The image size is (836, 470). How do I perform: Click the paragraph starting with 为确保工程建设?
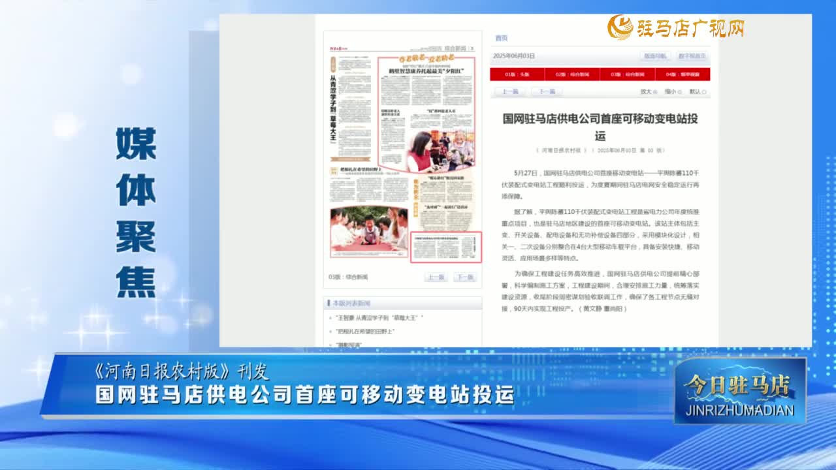(x=600, y=290)
